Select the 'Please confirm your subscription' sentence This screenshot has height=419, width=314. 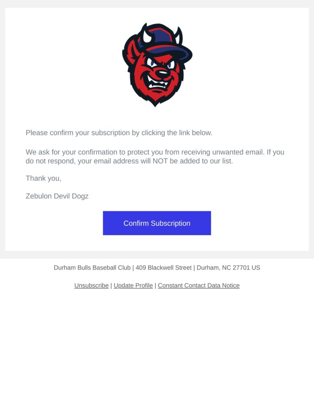[x=119, y=133]
